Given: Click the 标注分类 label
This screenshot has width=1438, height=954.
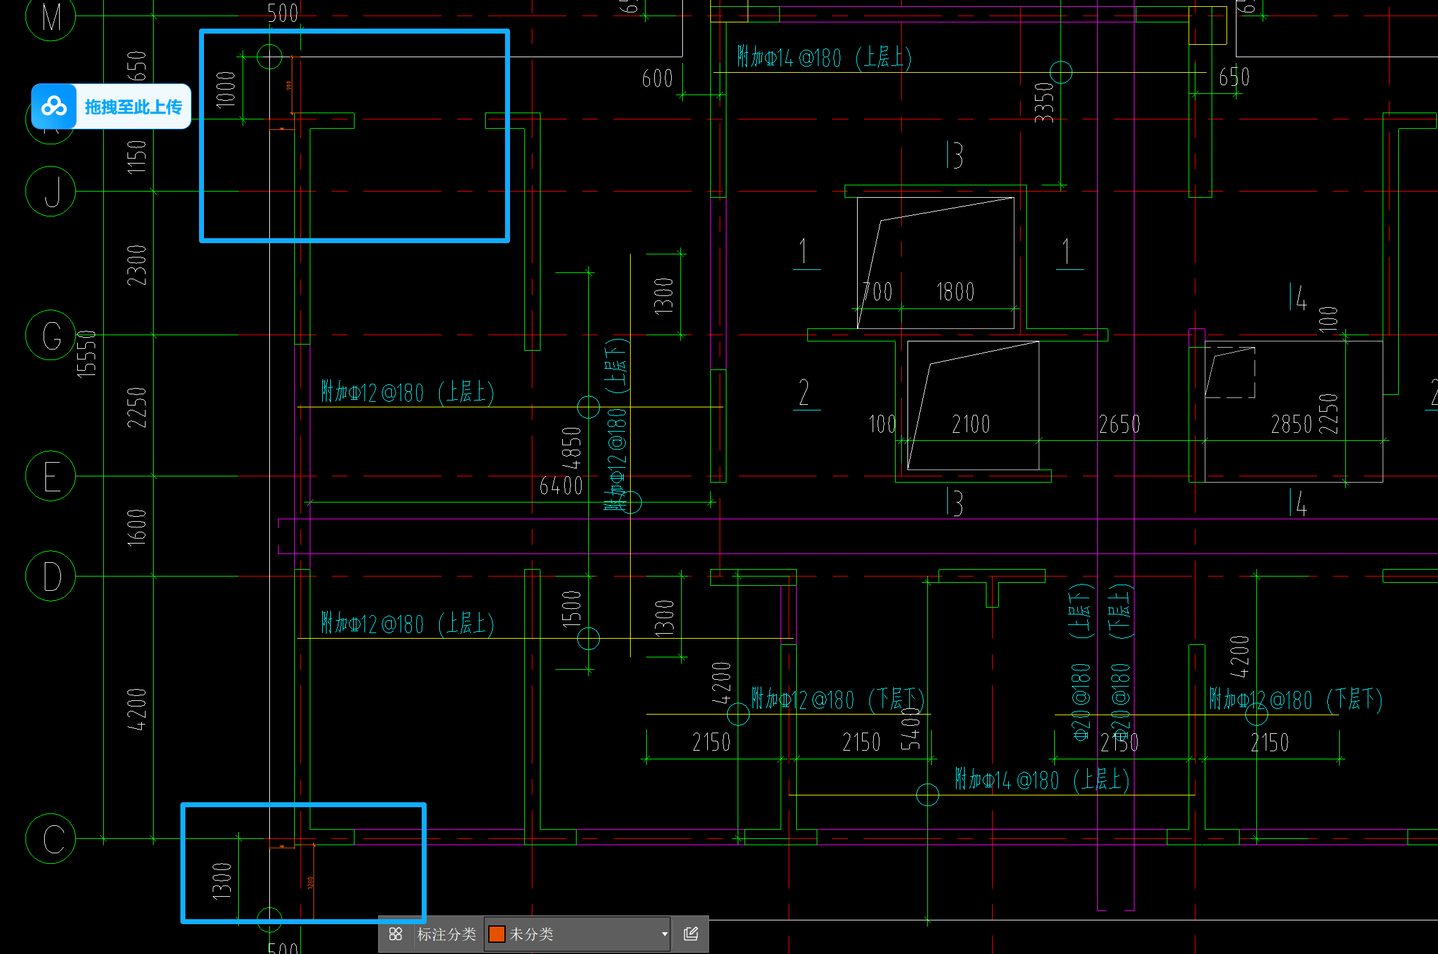Looking at the screenshot, I should tap(446, 933).
